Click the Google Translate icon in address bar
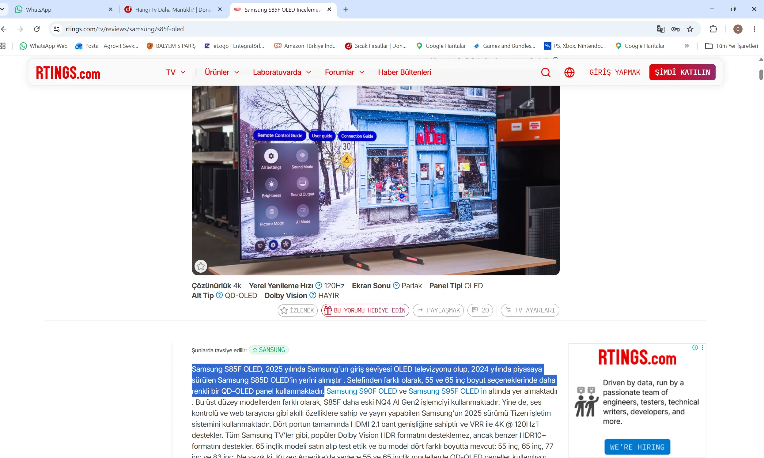 coord(660,29)
